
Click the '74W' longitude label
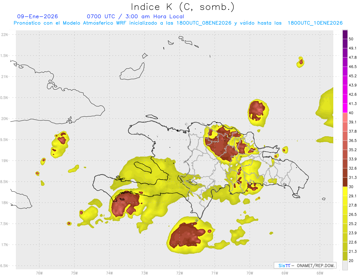pos(109,273)
